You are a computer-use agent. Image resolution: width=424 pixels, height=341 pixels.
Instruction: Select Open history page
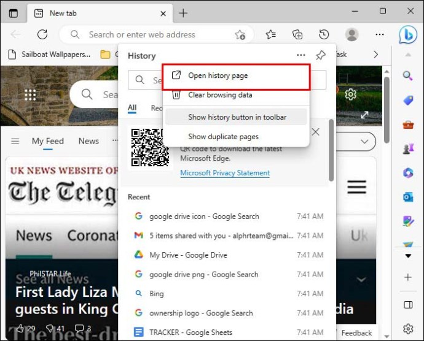(236, 75)
